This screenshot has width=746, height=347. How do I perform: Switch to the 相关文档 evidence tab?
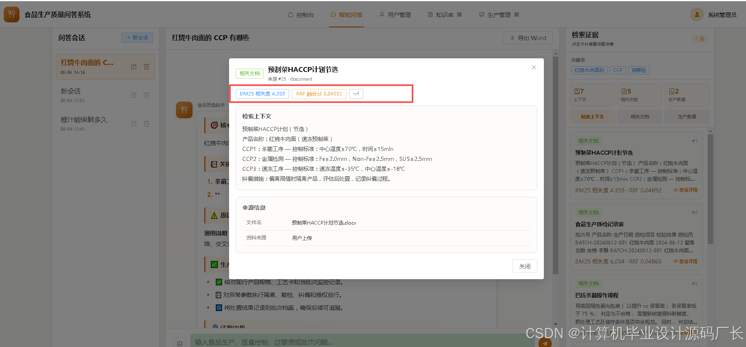640,117
